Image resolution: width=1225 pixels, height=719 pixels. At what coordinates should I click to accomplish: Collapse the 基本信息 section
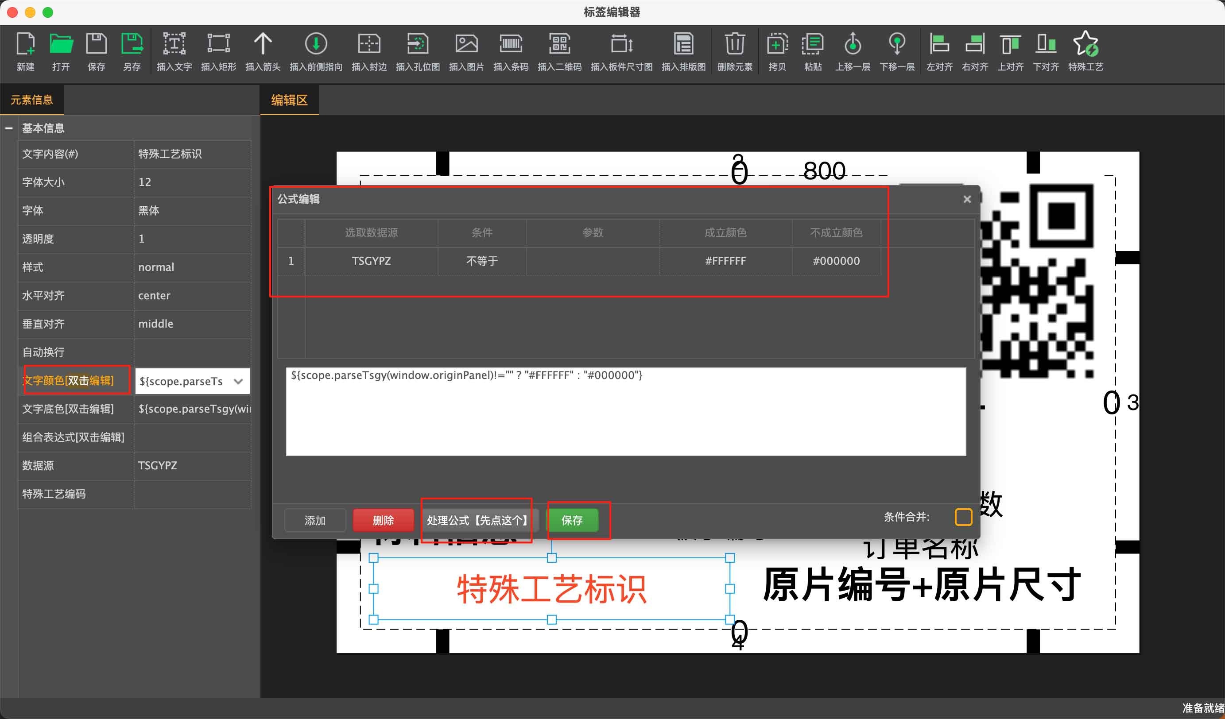point(9,128)
